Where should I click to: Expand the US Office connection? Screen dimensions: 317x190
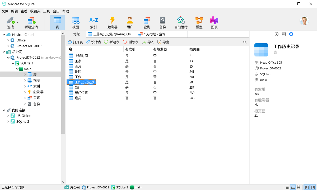point(8,116)
